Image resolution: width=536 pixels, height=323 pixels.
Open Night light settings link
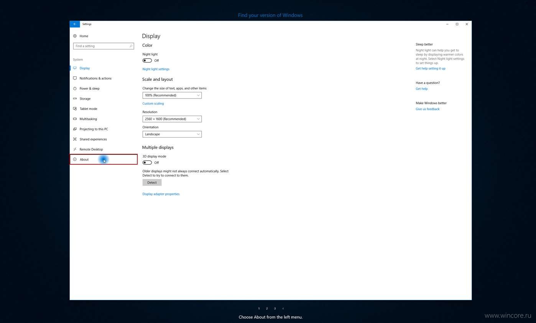(x=156, y=69)
